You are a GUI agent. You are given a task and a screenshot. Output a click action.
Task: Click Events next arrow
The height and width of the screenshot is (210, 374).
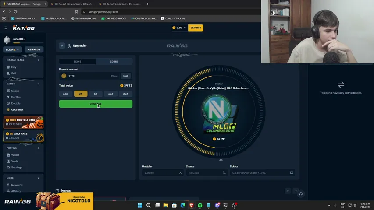pyautogui.click(x=296, y=191)
